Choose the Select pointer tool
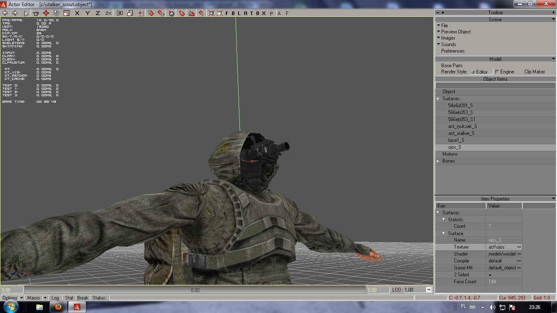The image size is (557, 313). (26, 13)
